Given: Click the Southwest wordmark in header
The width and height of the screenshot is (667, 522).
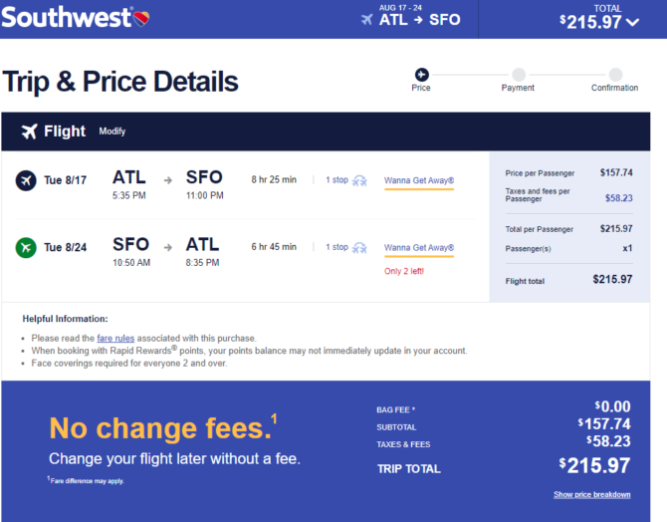Looking at the screenshot, I should pyautogui.click(x=67, y=18).
